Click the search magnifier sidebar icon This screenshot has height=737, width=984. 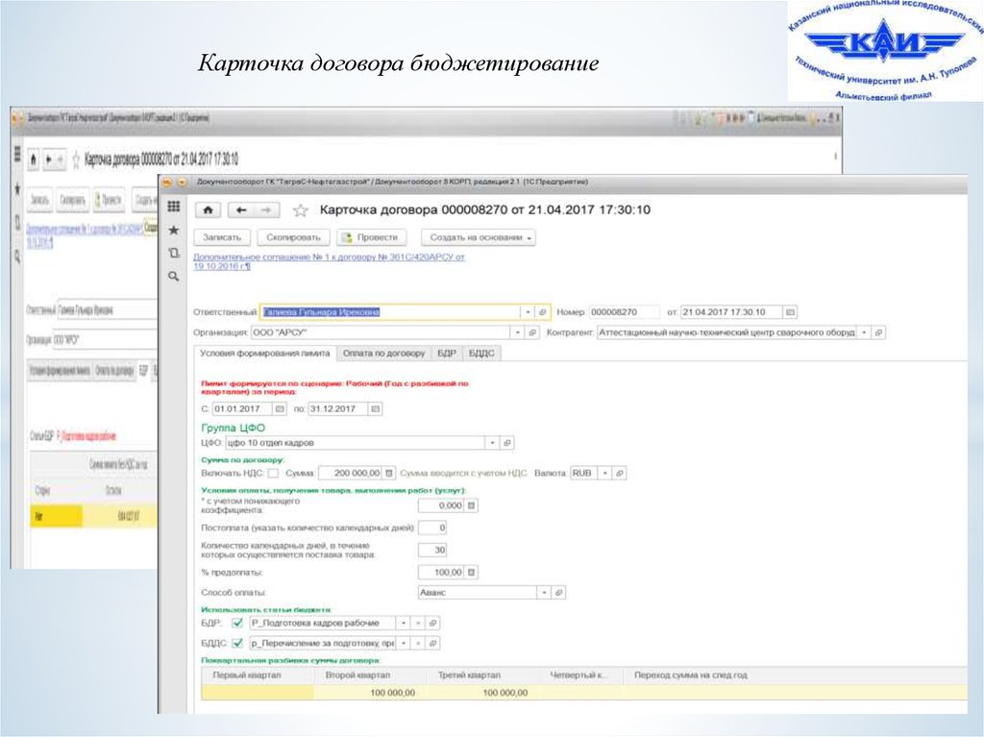tap(173, 276)
